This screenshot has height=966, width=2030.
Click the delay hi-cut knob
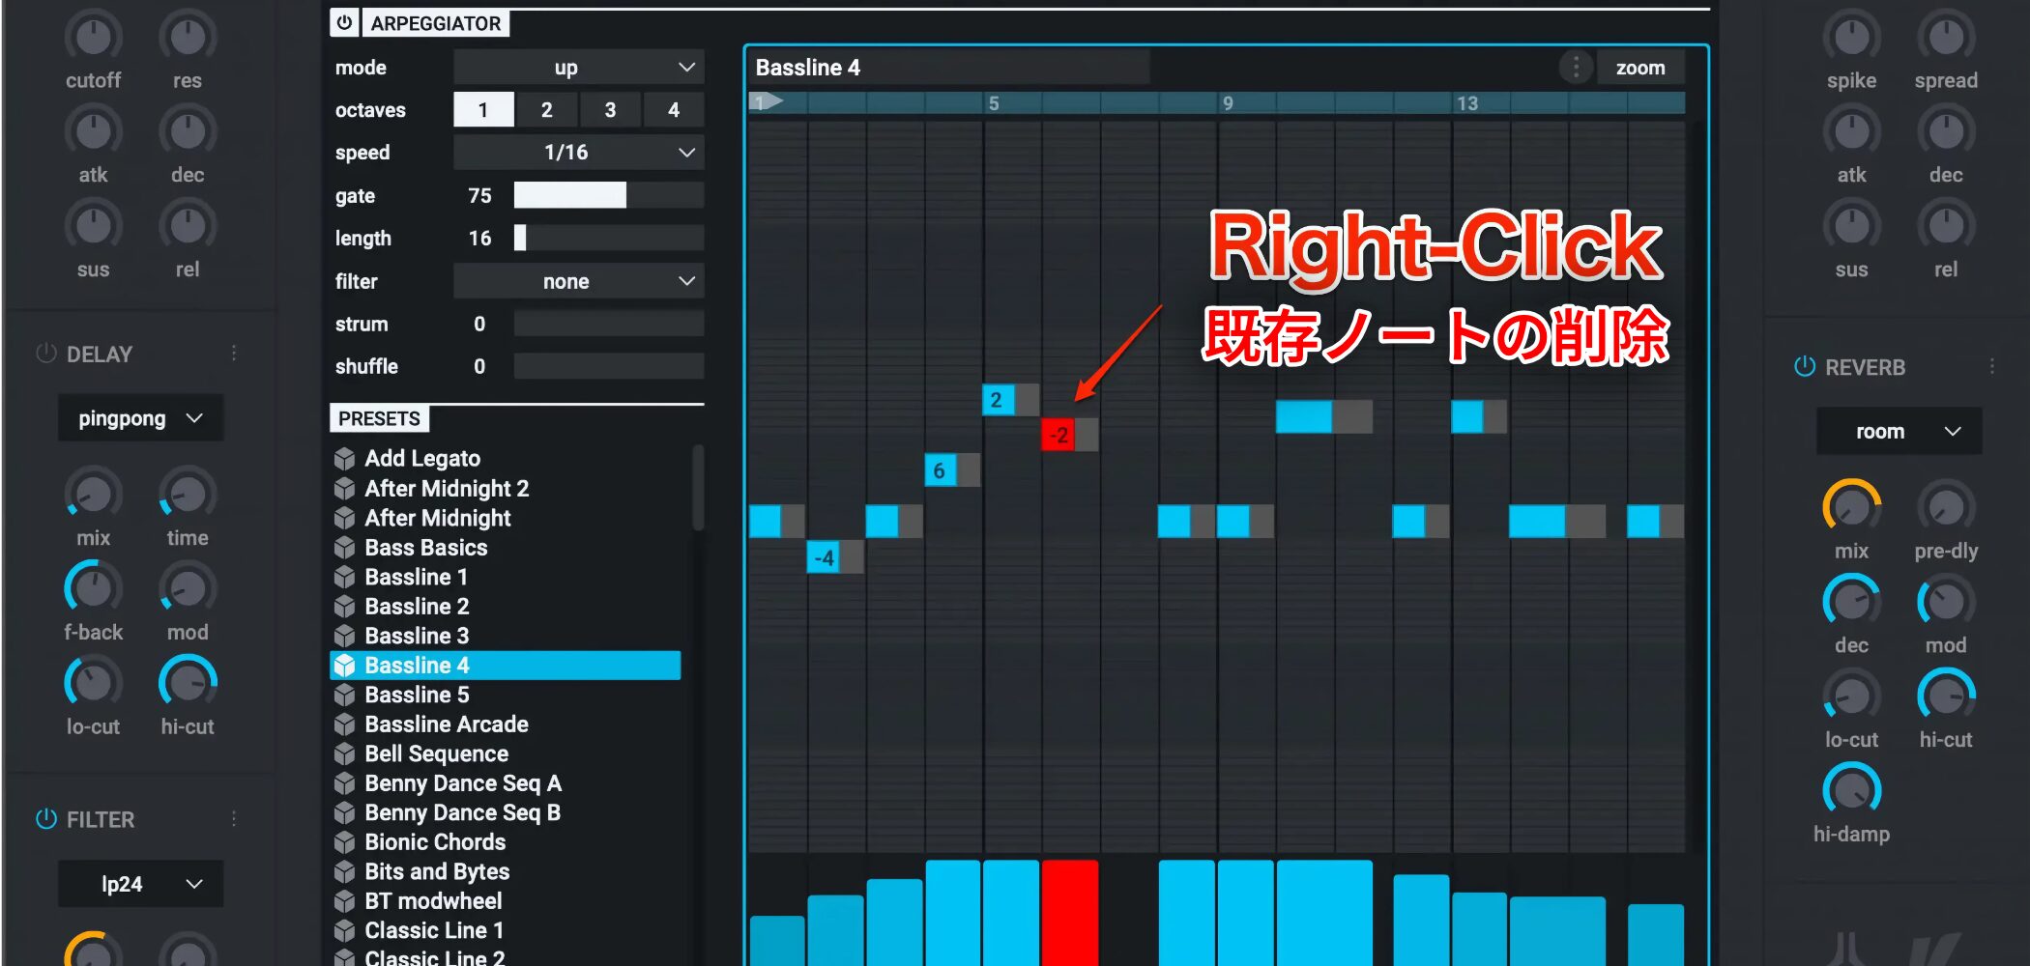click(188, 683)
